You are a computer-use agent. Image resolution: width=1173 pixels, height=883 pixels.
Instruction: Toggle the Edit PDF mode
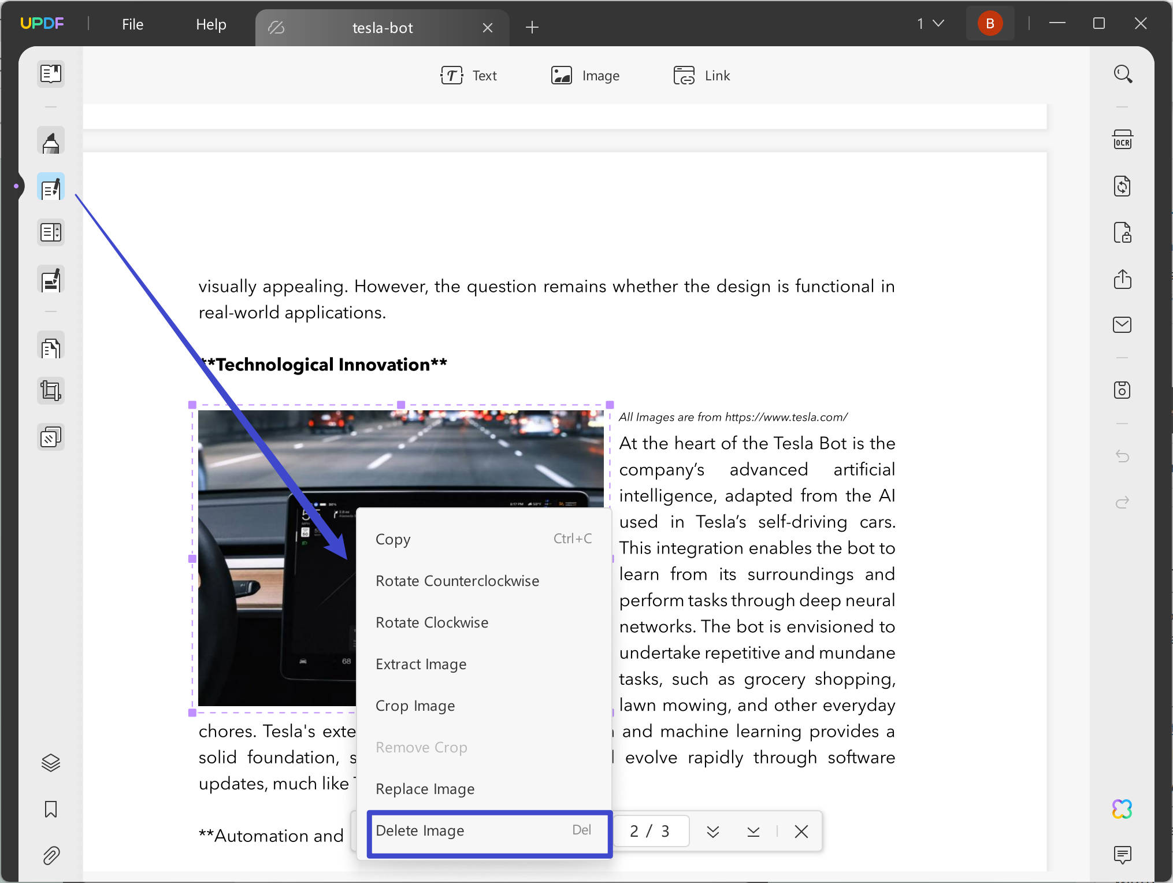(x=51, y=186)
